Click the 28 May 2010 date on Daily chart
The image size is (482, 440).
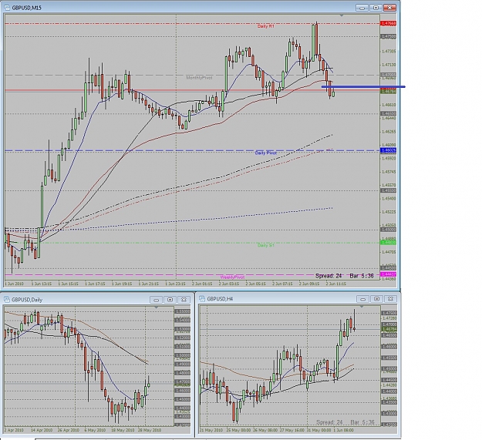tap(149, 430)
